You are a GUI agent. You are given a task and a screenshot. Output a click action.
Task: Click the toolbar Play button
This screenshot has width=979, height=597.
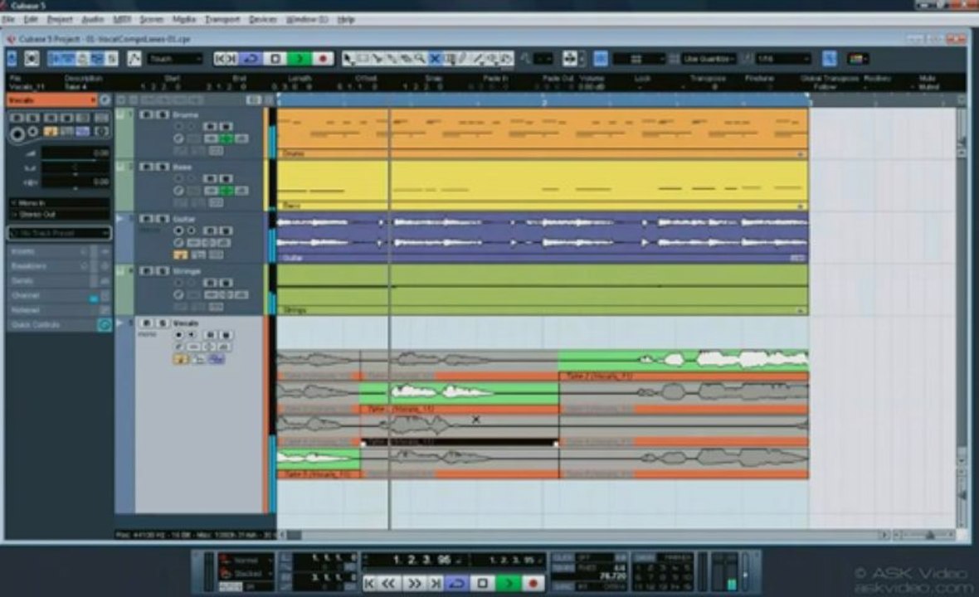(x=300, y=59)
